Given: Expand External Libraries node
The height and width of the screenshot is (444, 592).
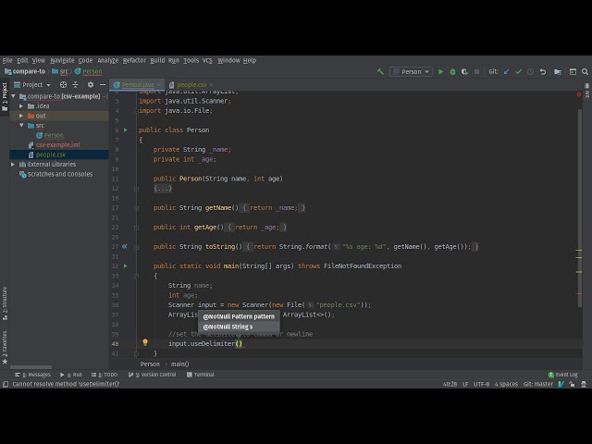Looking at the screenshot, I should click(13, 165).
